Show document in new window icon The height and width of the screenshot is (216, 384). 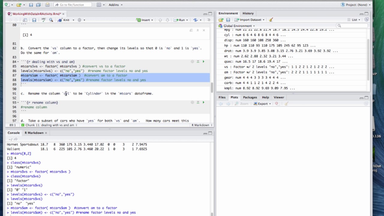pyautogui.click(x=25, y=20)
